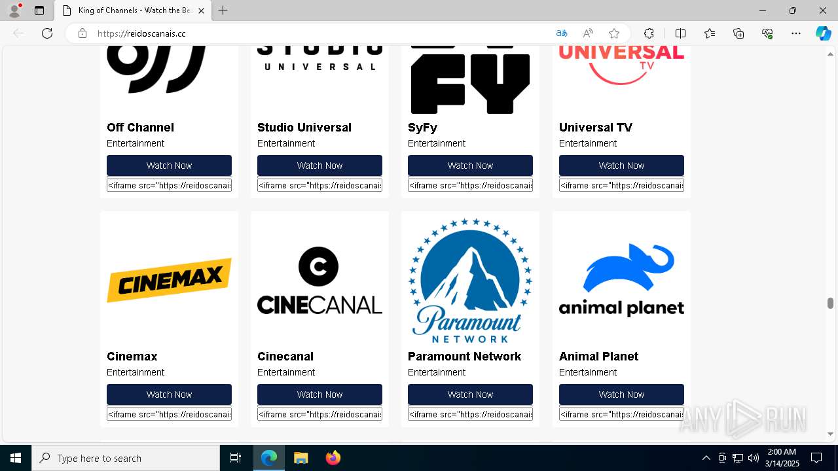
Task: Click the Cinemax logo thumbnail
Action: click(169, 280)
